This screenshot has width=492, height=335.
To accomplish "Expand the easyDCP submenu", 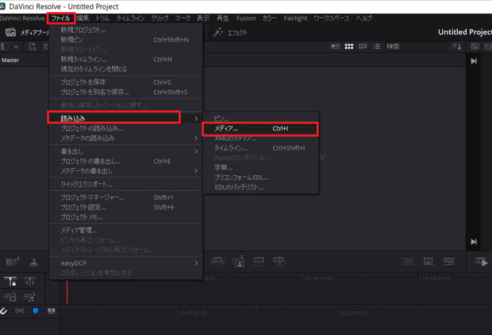I will (125, 263).
